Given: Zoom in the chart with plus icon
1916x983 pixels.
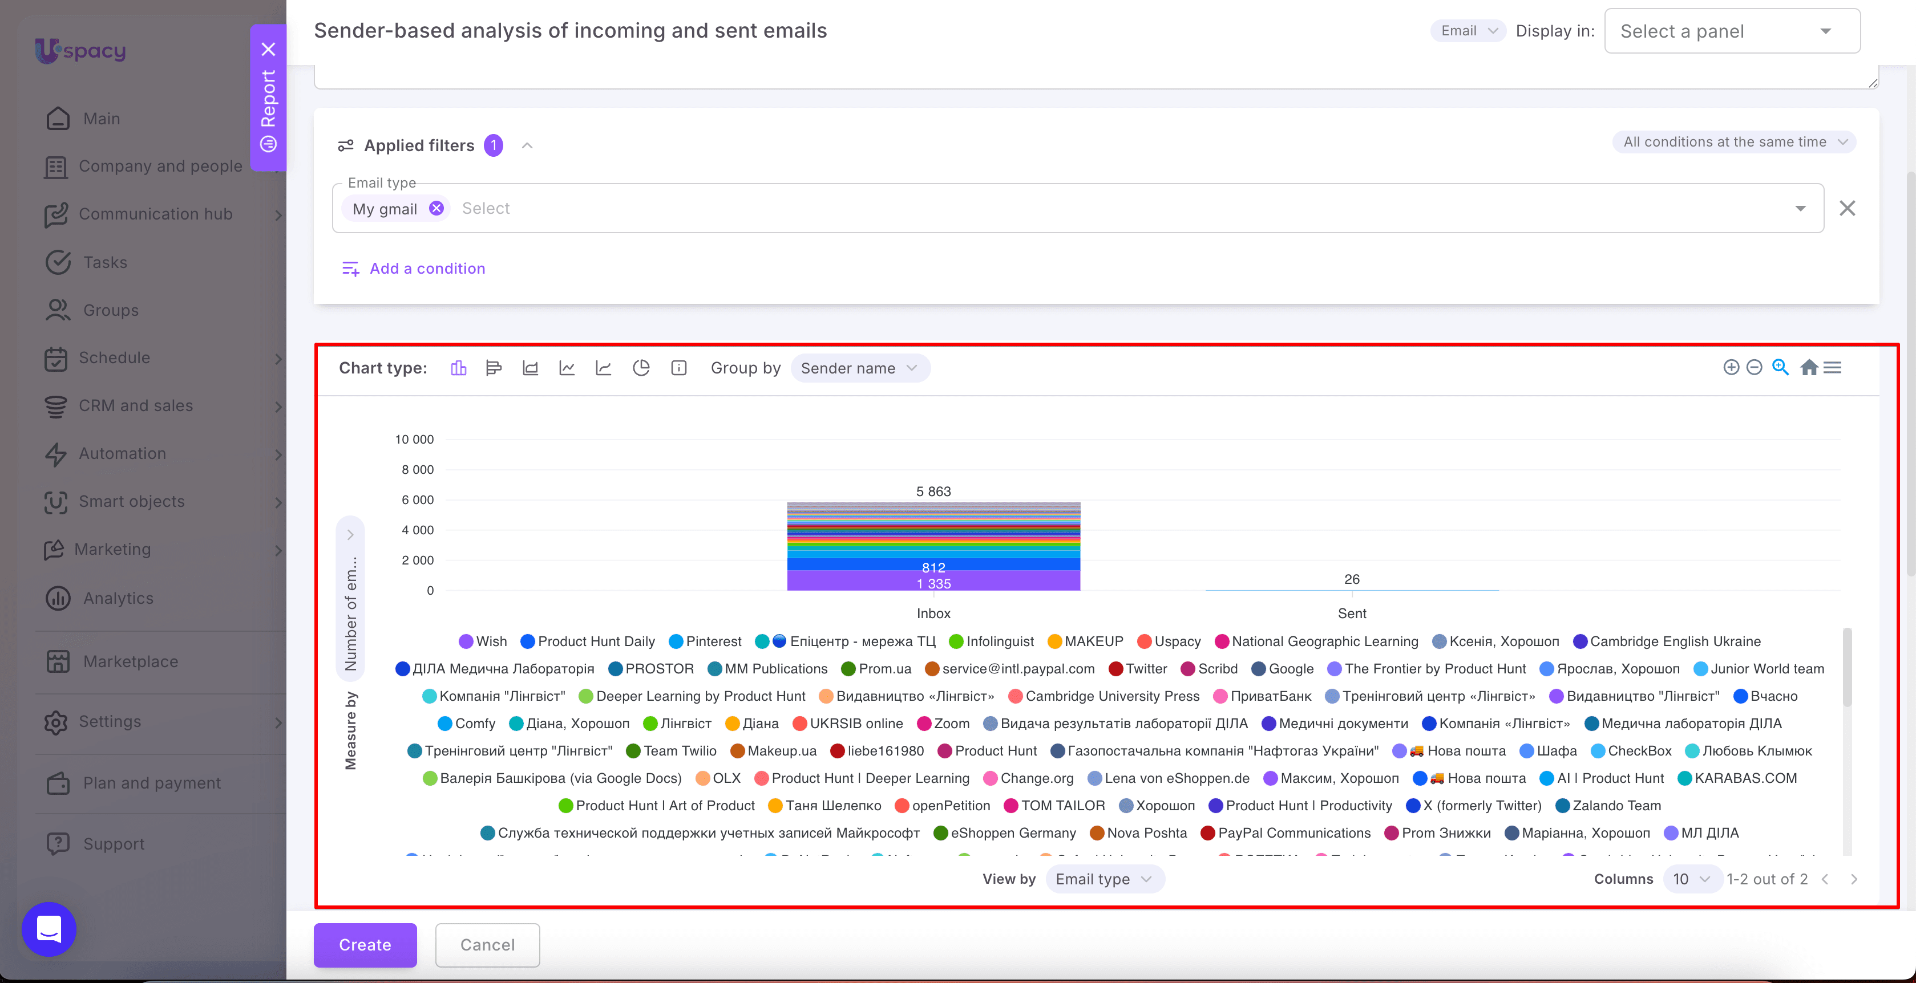Looking at the screenshot, I should [x=1731, y=367].
